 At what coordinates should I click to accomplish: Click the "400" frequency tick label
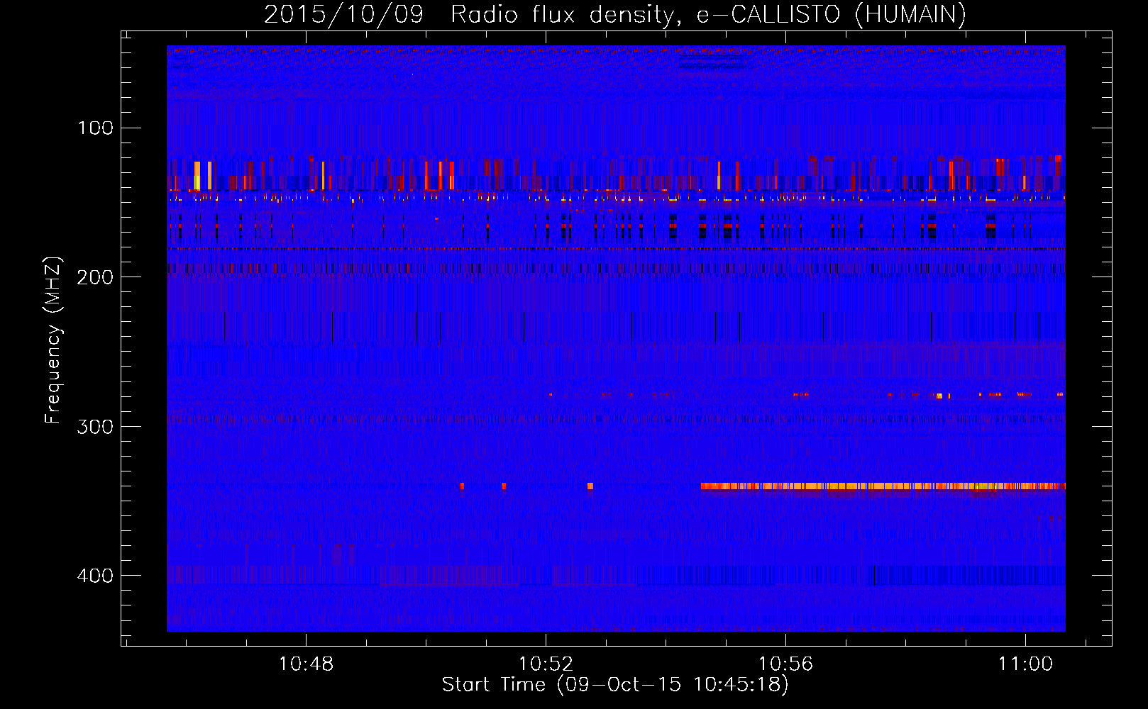click(x=96, y=575)
